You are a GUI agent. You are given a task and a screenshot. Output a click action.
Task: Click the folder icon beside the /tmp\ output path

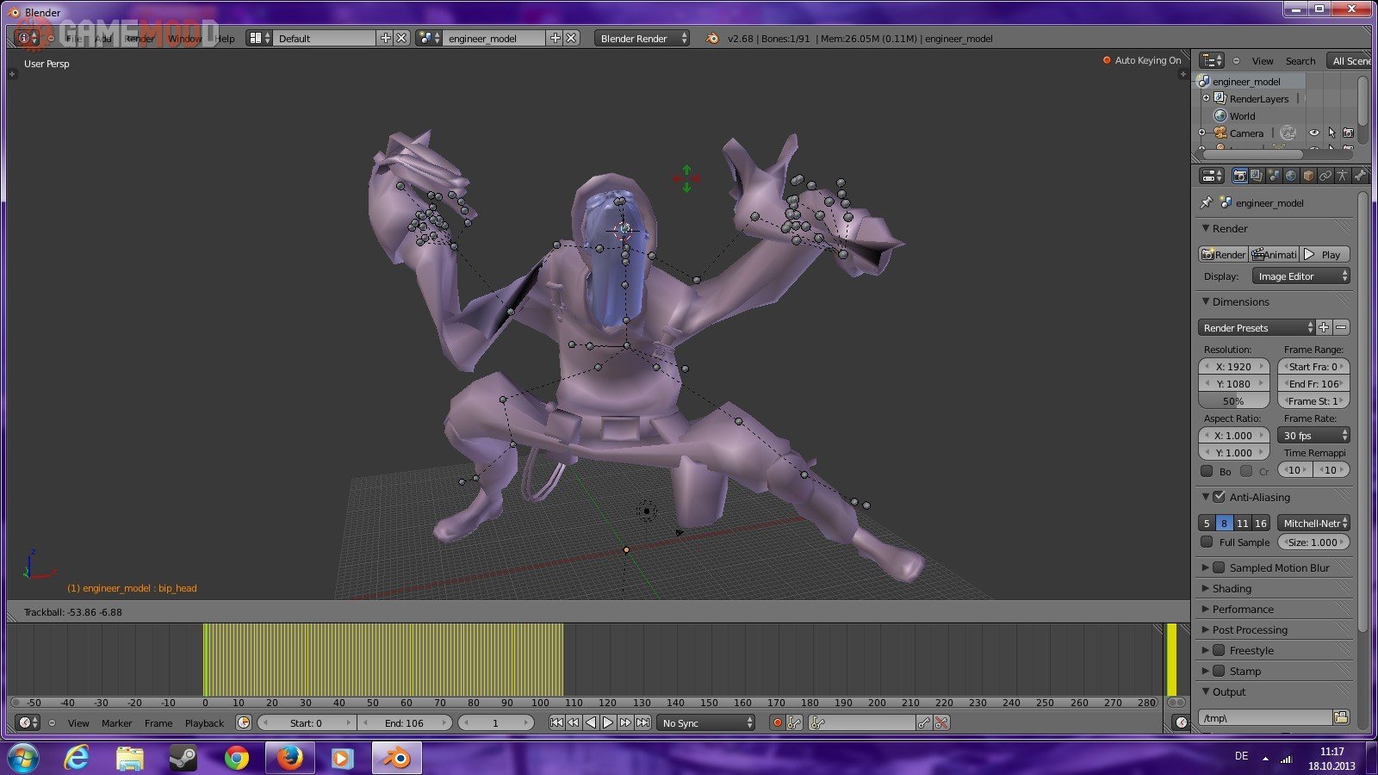[1341, 717]
